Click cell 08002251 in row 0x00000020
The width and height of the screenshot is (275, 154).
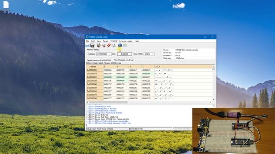coord(148,77)
